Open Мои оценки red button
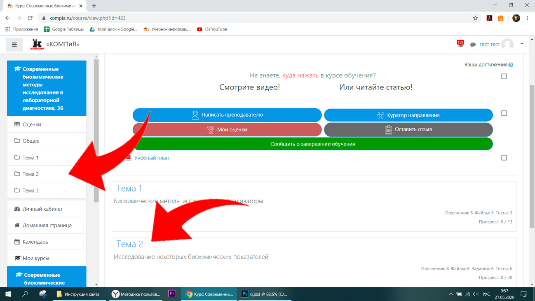535x301 pixels. click(227, 129)
